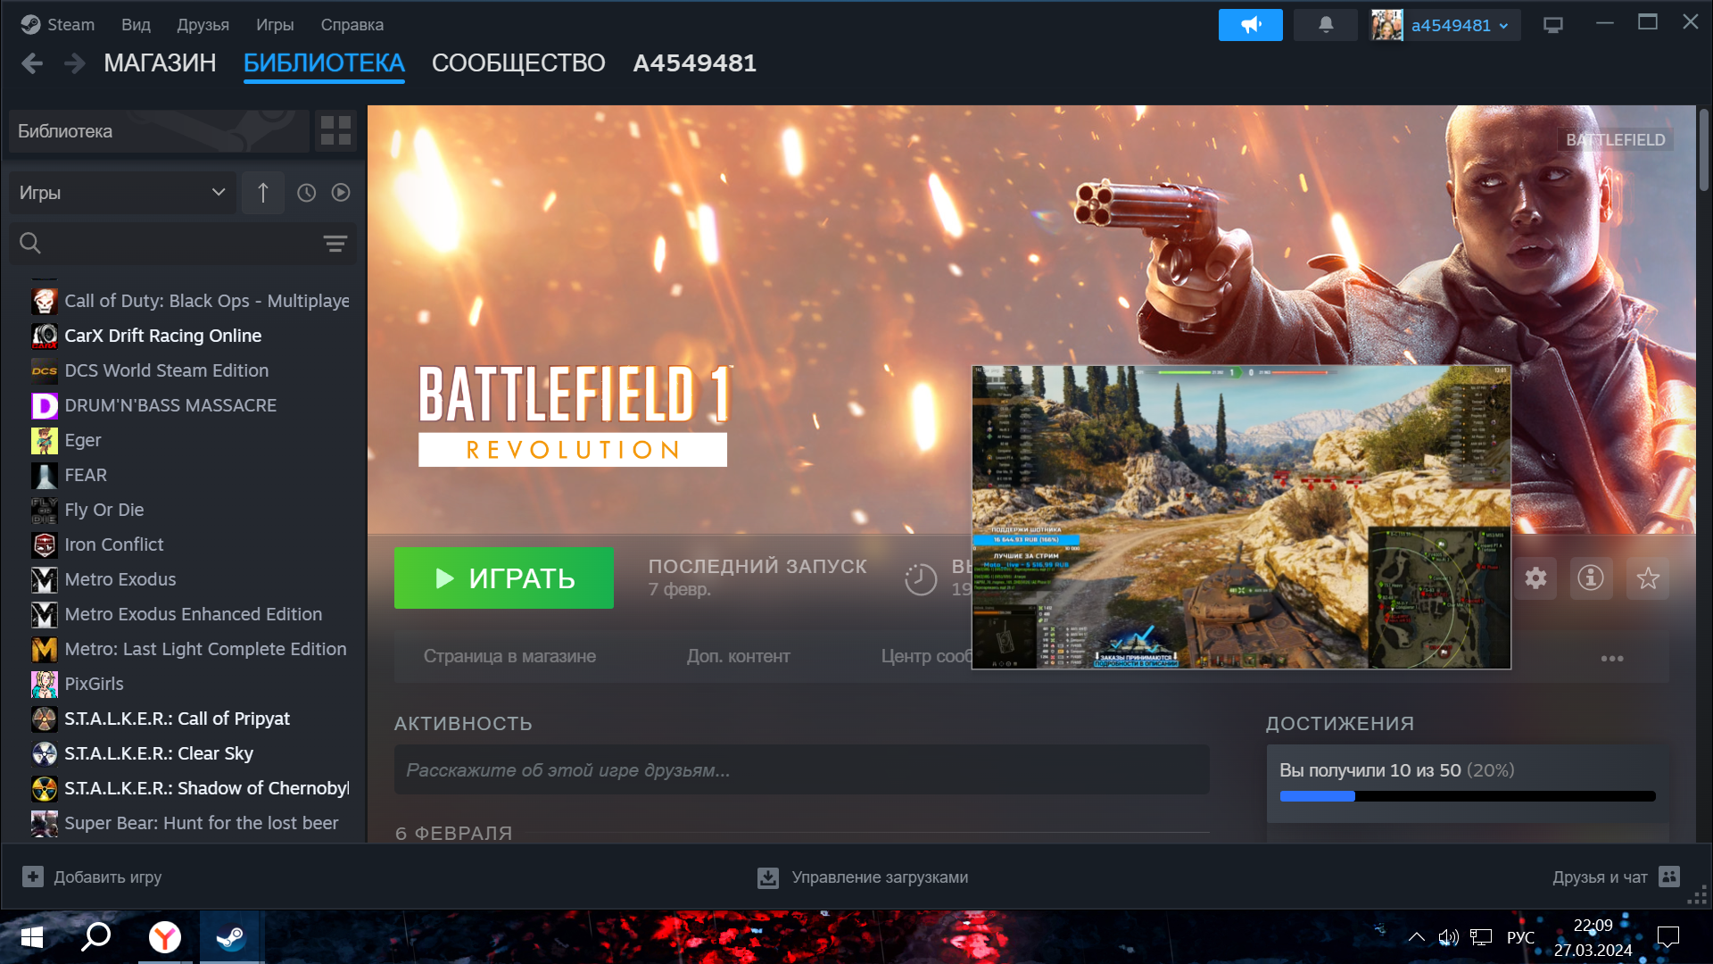Open game info icon
1713x964 pixels.
(x=1591, y=578)
